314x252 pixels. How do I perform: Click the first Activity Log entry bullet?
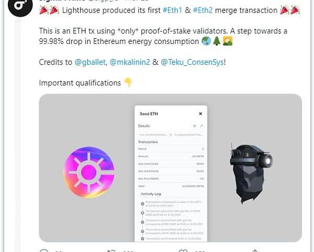(x=142, y=204)
